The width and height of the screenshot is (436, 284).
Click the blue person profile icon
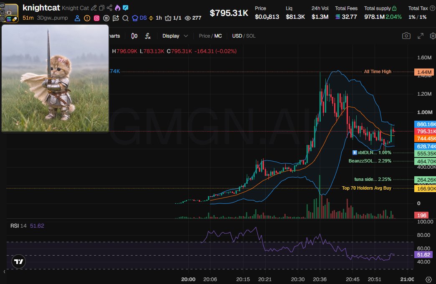click(x=77, y=18)
